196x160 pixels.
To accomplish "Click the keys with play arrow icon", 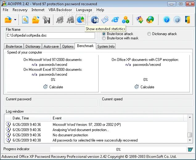I will tap(60, 20).
